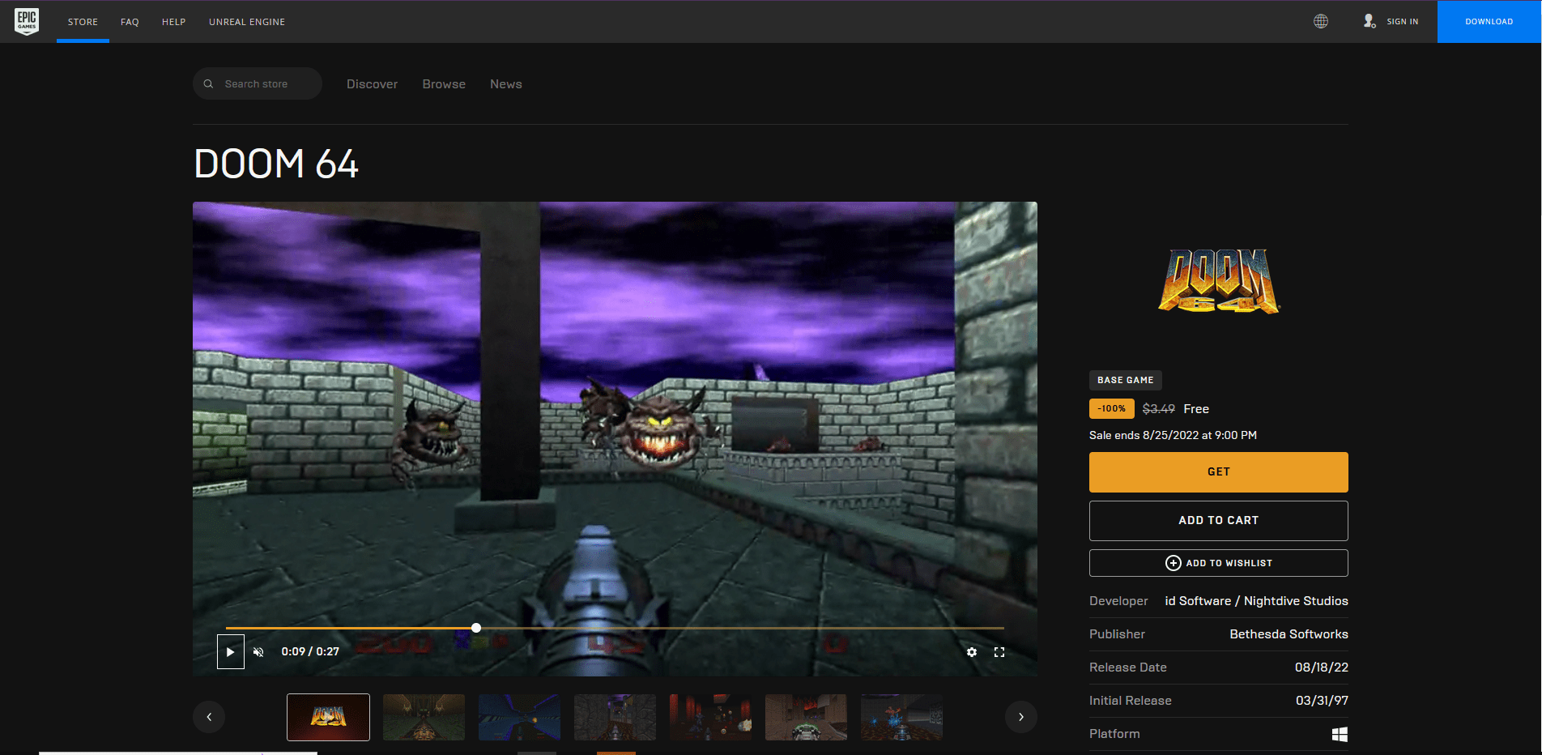Image resolution: width=1542 pixels, height=755 pixels.
Task: Select the seventh screenshot thumbnail
Action: click(x=901, y=717)
